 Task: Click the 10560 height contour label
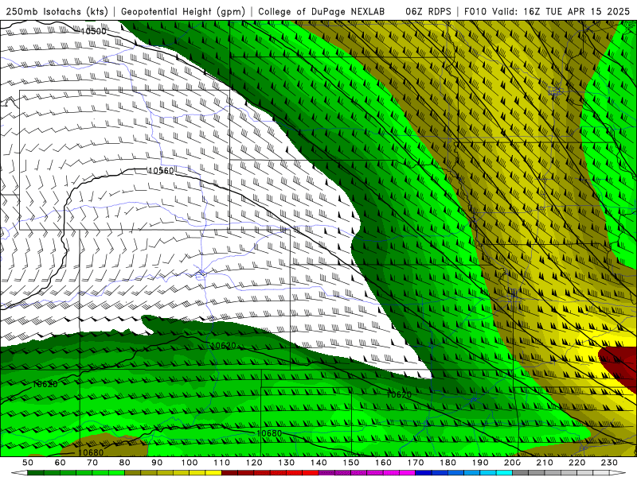click(x=161, y=171)
